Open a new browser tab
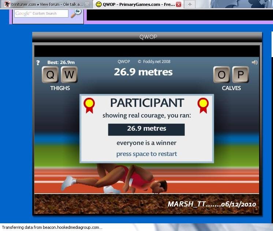The height and width of the screenshot is (231, 273). tap(190, 4)
